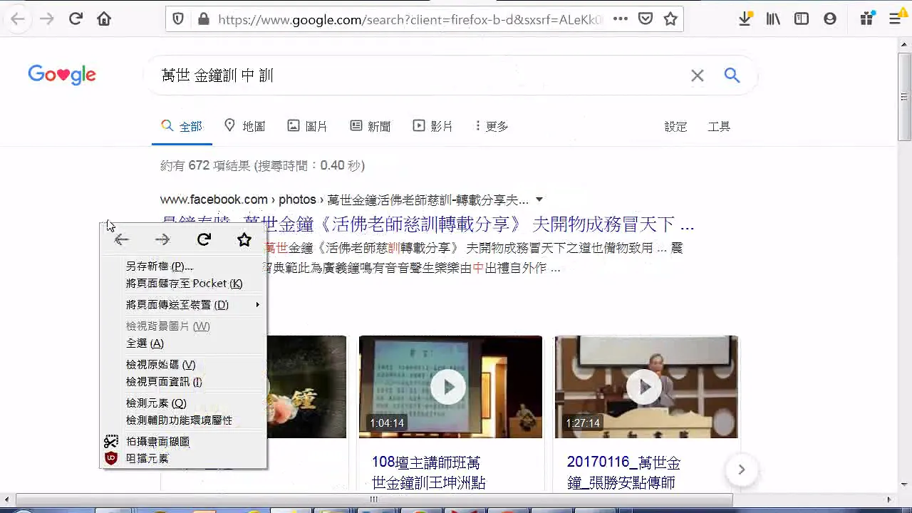Image resolution: width=912 pixels, height=513 pixels.
Task: Save page with Pocket icon in address bar
Action: (646, 19)
